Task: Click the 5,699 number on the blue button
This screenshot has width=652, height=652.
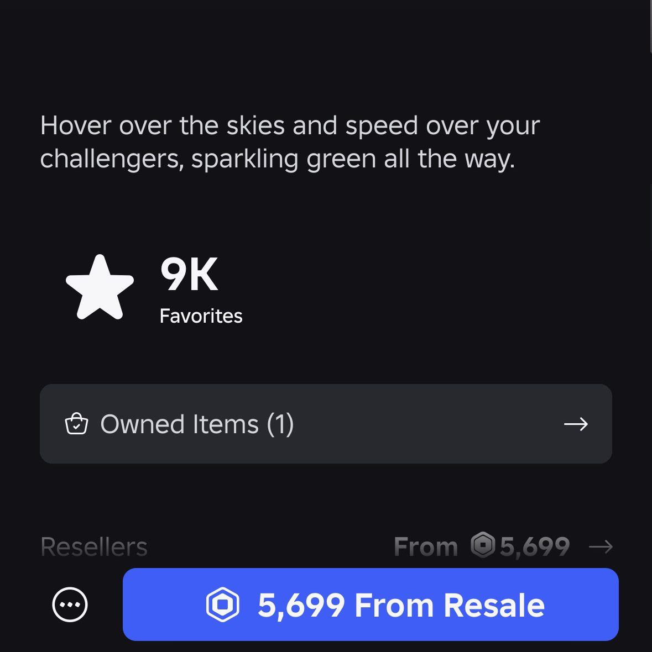Action: click(x=301, y=605)
